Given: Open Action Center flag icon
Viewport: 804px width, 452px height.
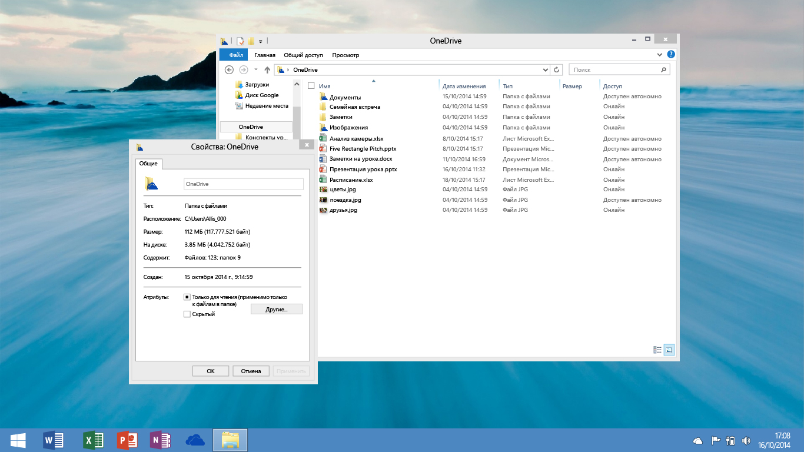Looking at the screenshot, I should [716, 440].
